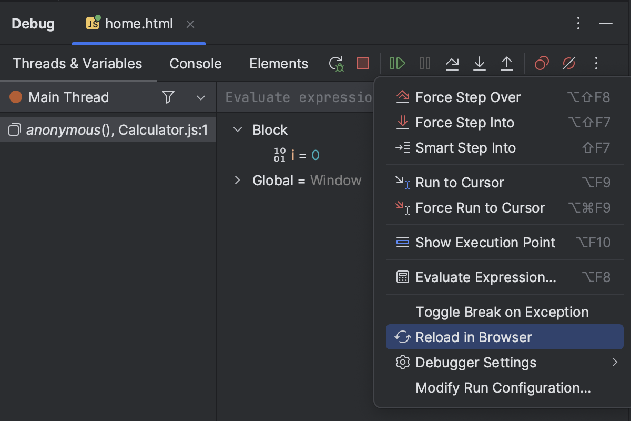Switch to the Console tab

195,63
